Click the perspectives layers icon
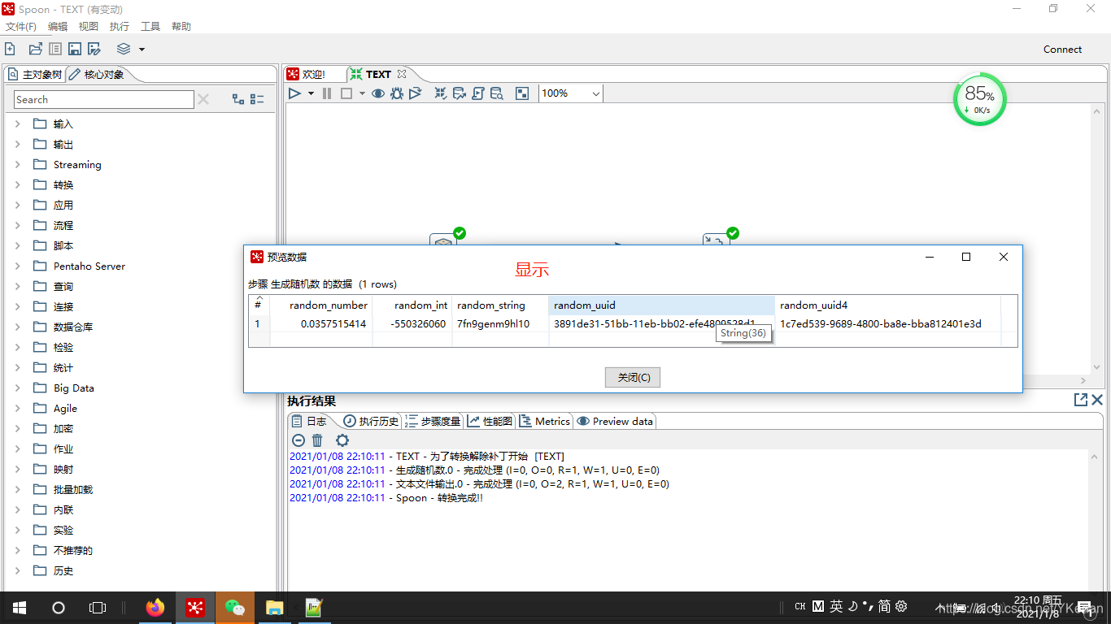This screenshot has width=1111, height=624. click(124, 50)
